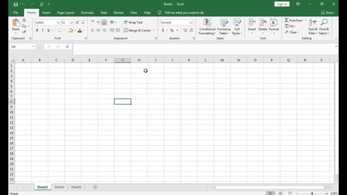Switch to Page Break Preview view

pos(290,193)
